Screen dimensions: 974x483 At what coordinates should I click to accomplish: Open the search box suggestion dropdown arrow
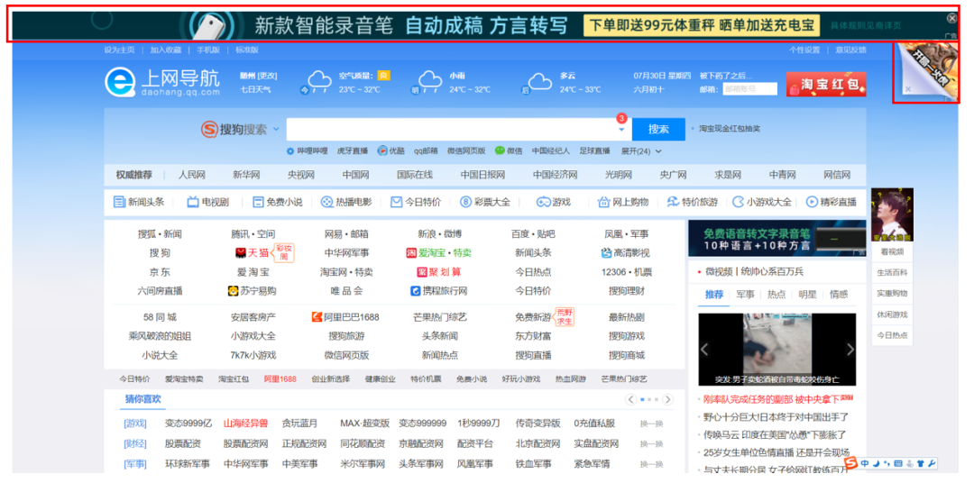[x=621, y=130]
